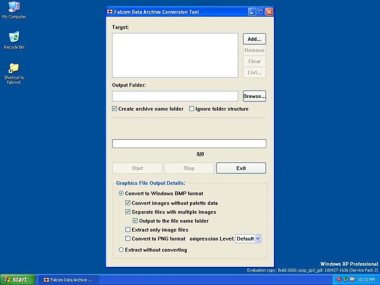This screenshot has width=380, height=285.
Task: Select Falcom Data Archive taskbar item
Action: [69, 280]
